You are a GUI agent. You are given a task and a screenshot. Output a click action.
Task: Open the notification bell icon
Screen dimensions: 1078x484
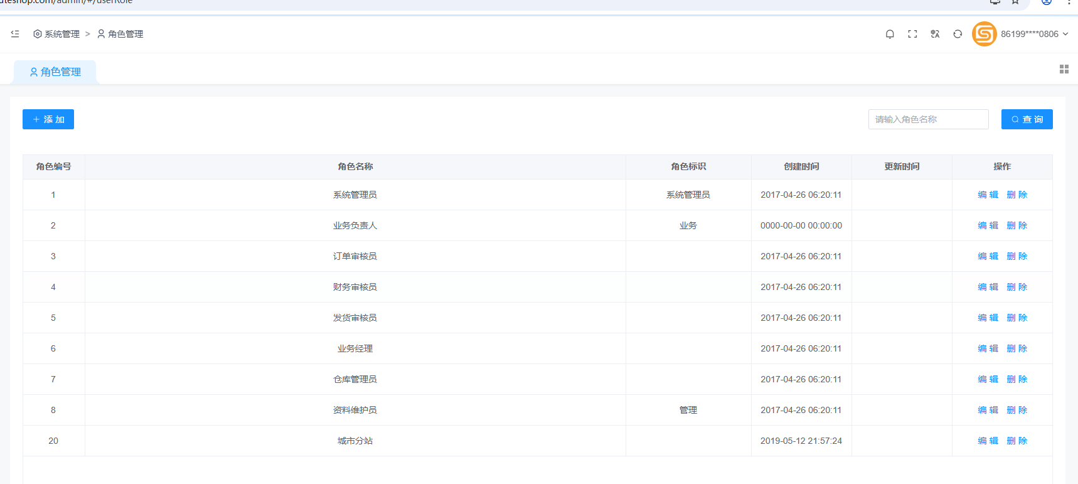pos(890,34)
